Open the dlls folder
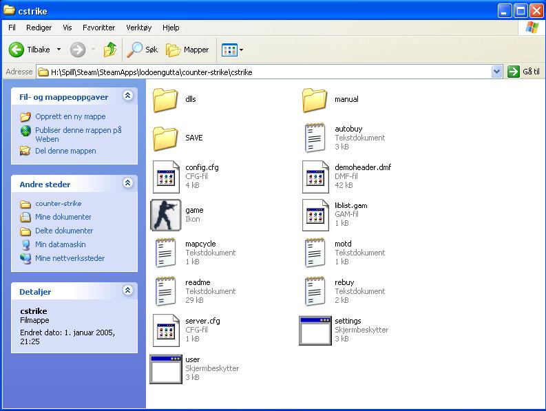Image resolution: width=546 pixels, height=411 pixels. tap(165, 100)
